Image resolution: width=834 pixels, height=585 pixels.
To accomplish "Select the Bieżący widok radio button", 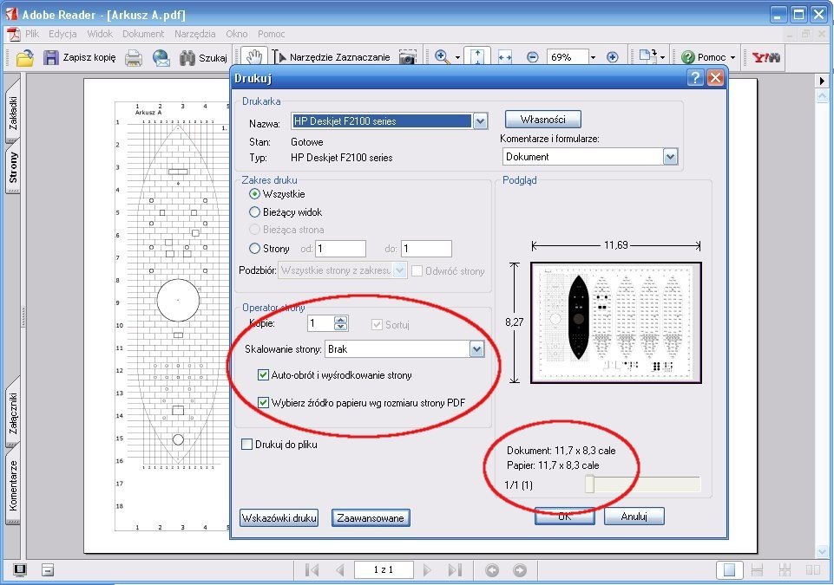I will click(255, 212).
